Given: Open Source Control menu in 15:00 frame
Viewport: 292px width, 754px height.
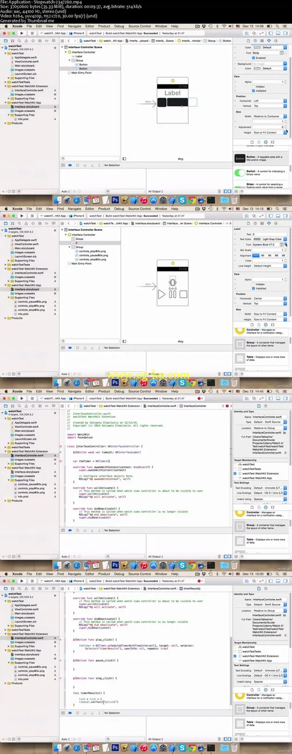Looking at the screenshot, I should (x=140, y=574).
